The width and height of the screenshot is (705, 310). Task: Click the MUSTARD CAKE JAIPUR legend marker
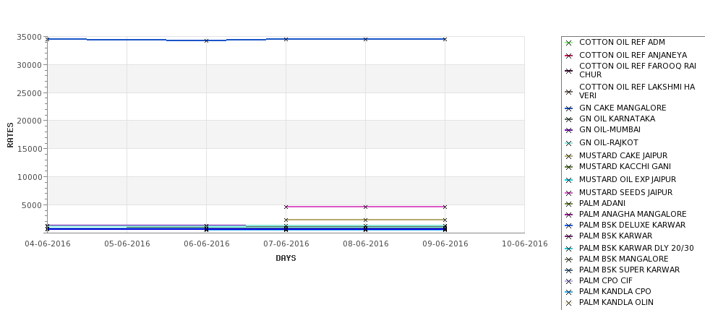click(568, 156)
